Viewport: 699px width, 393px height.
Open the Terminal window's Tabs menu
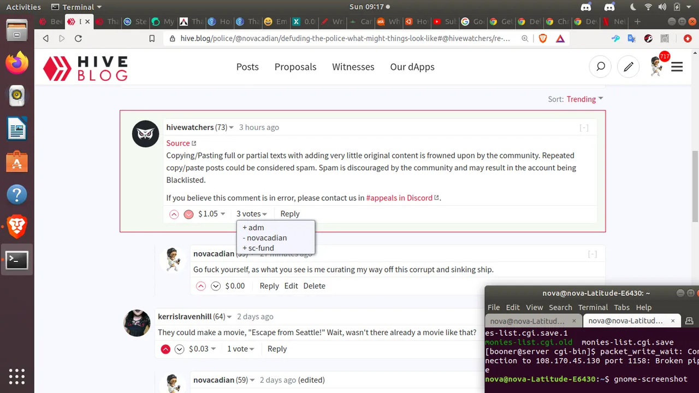coord(621,307)
